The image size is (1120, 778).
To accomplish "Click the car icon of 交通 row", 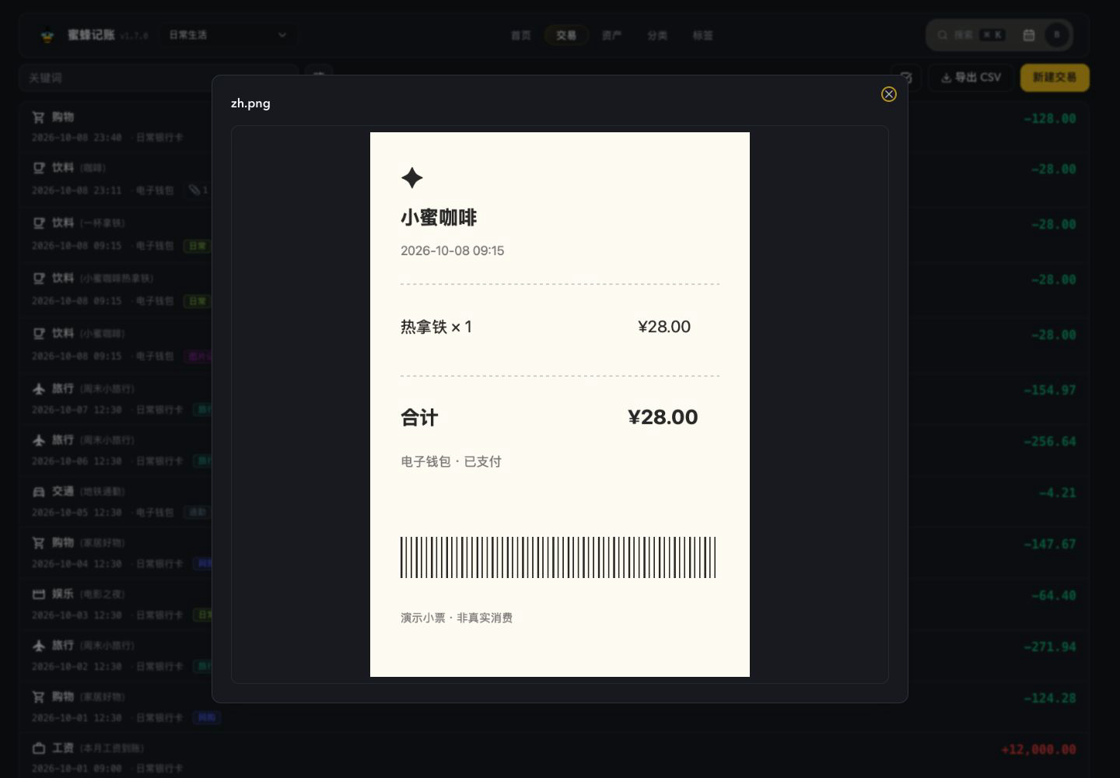I will click(x=39, y=492).
